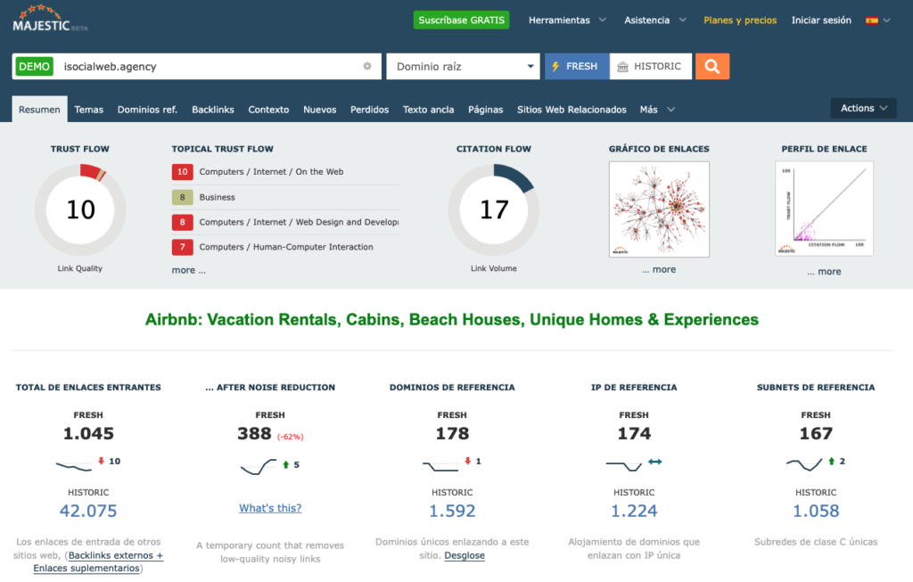Click Computers / Human-Computer Interaction topic
This screenshot has height=582, width=913.
(286, 247)
